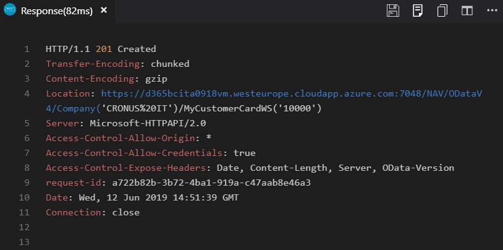Click the Save Response Body document icon
The image size is (503, 250).
pos(418,11)
